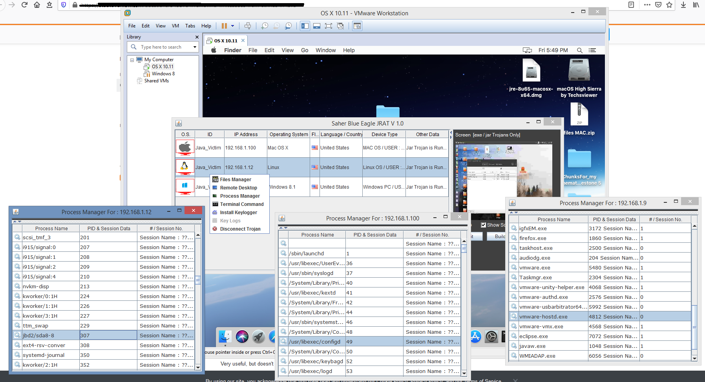
Task: Switch to the OS X 10.11 tab
Action: click(x=226, y=41)
